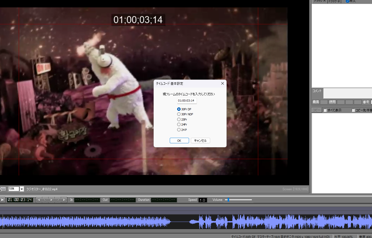Select the 30Fr NDF frame rate
Image resolution: width=372 pixels, height=238 pixels.
(x=179, y=114)
